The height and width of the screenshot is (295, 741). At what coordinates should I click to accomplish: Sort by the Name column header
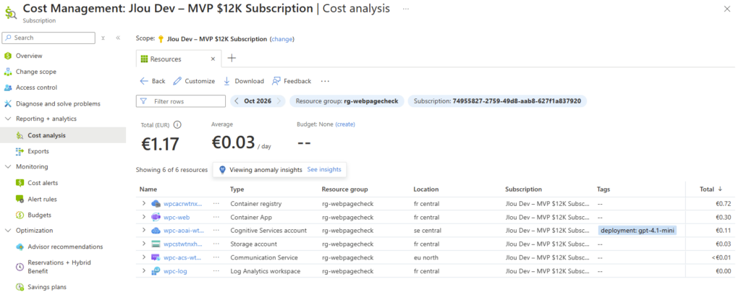[x=148, y=189]
